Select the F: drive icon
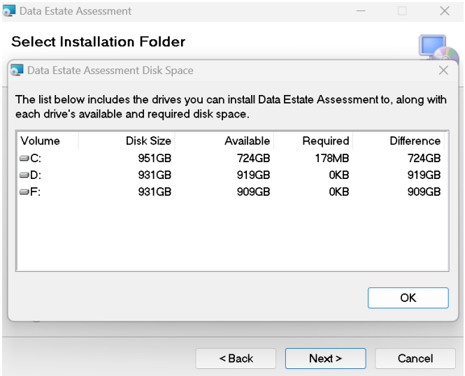 click(x=24, y=192)
